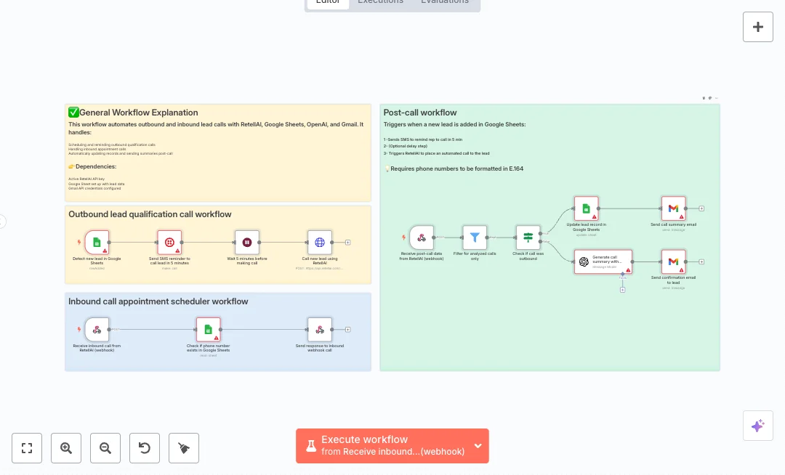Click the Filter for analyzed calls node

coord(475,238)
